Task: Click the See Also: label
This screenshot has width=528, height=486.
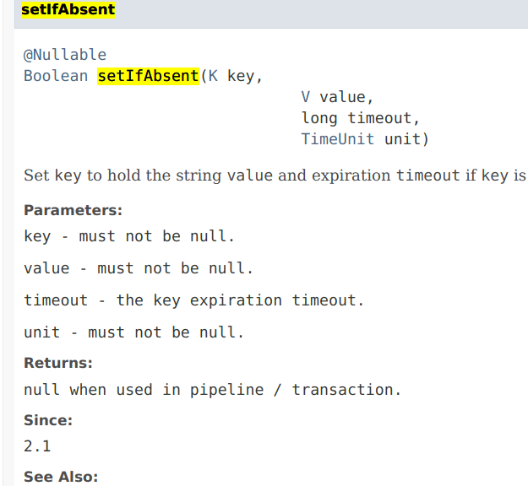Action: point(61,477)
